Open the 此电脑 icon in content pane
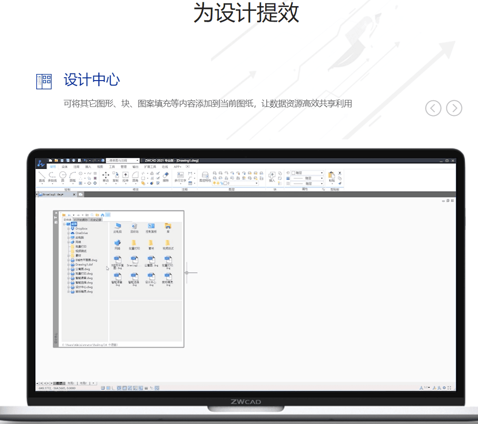This screenshot has width=478, height=424. (x=117, y=228)
